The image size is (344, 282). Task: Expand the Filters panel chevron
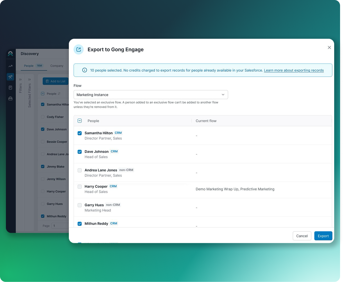click(21, 79)
